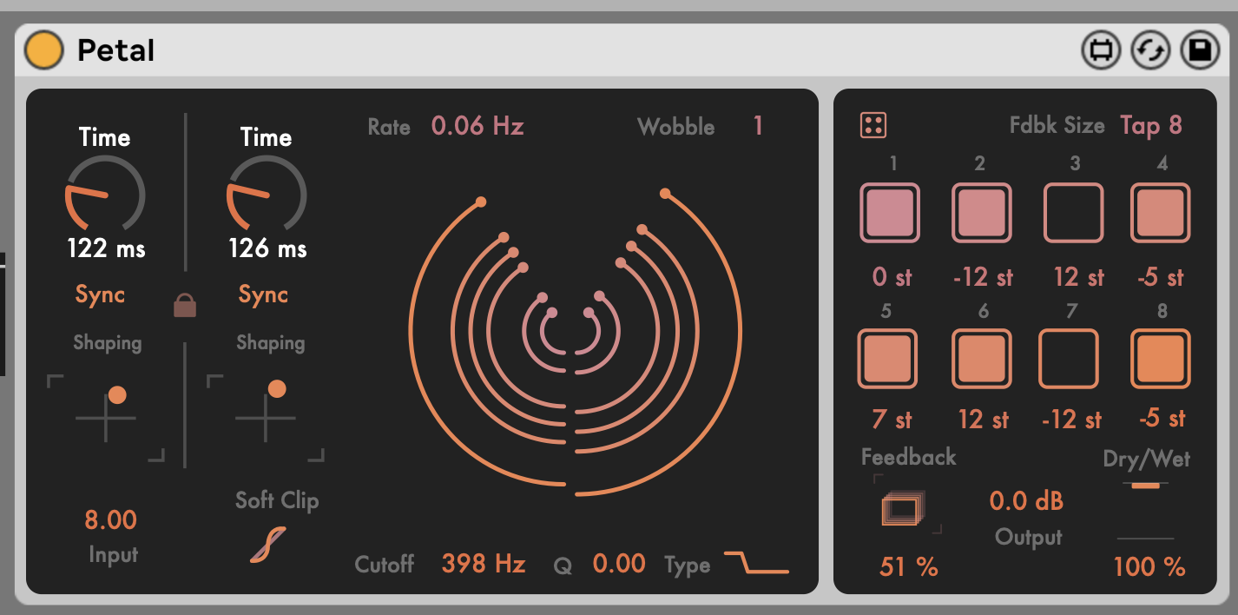1238x615 pixels.
Task: Click the show/hide device view icon
Action: pos(1101,50)
